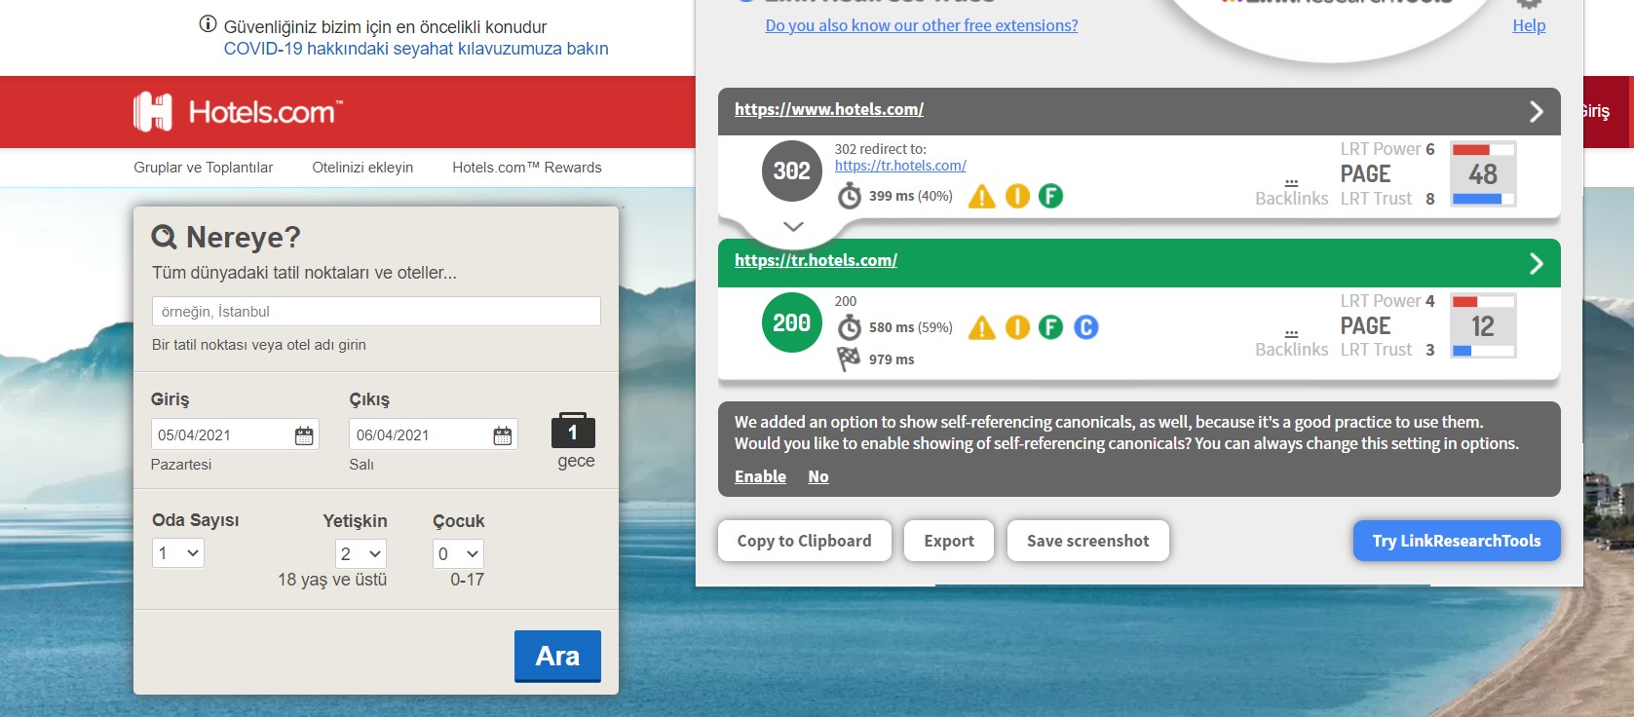The height and width of the screenshot is (717, 1634).
Task: Click the 1 gece suitcase icon
Action: (x=573, y=431)
